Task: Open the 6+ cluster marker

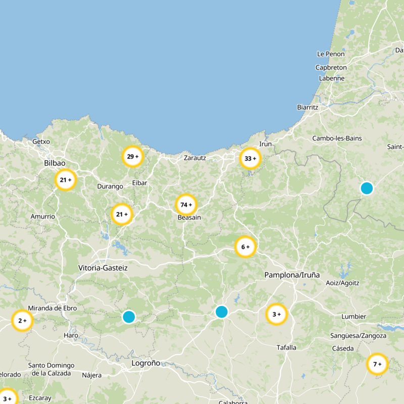Action: pyautogui.click(x=245, y=247)
